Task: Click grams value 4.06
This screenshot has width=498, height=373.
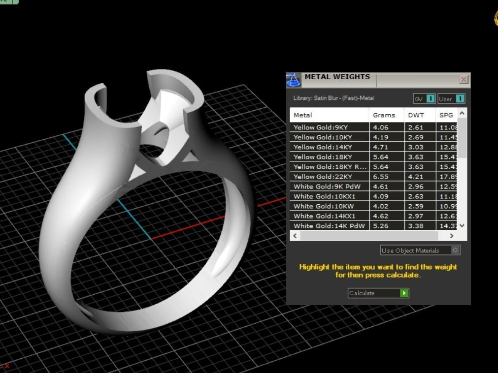Action: [380, 127]
